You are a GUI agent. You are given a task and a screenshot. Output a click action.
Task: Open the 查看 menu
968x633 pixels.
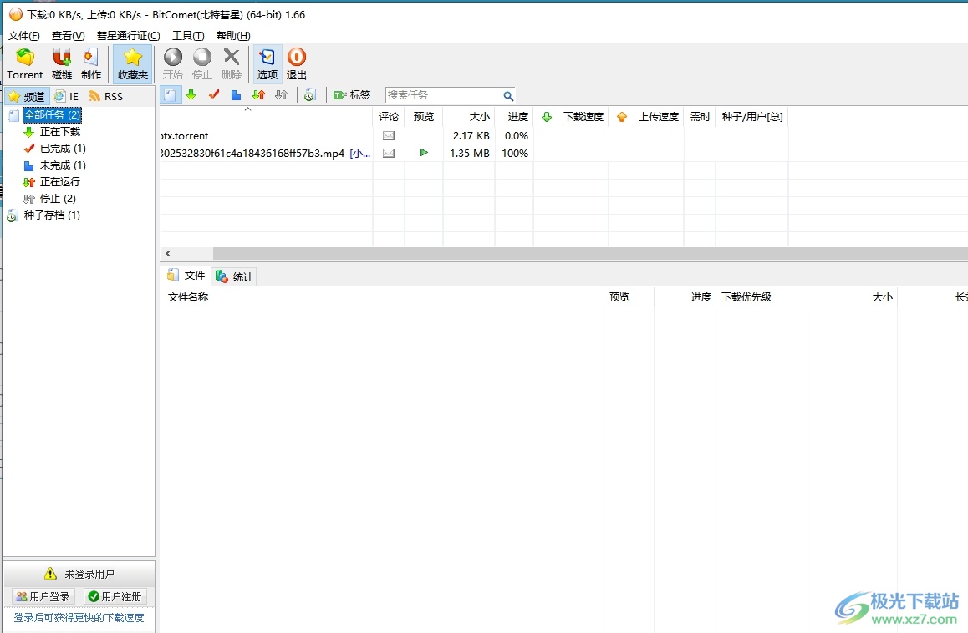click(x=68, y=36)
